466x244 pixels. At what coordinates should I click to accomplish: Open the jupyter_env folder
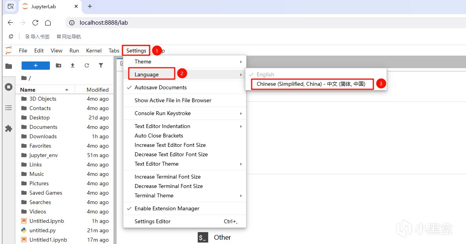65,155
